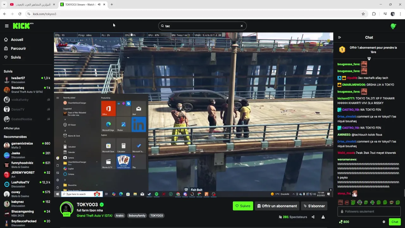405x228 pixels.
Task: Open recommended channel Jaeke
Action: point(27,155)
